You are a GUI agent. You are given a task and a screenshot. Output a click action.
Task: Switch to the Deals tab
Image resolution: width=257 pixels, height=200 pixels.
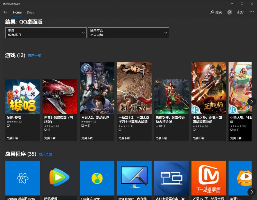[x=31, y=12]
